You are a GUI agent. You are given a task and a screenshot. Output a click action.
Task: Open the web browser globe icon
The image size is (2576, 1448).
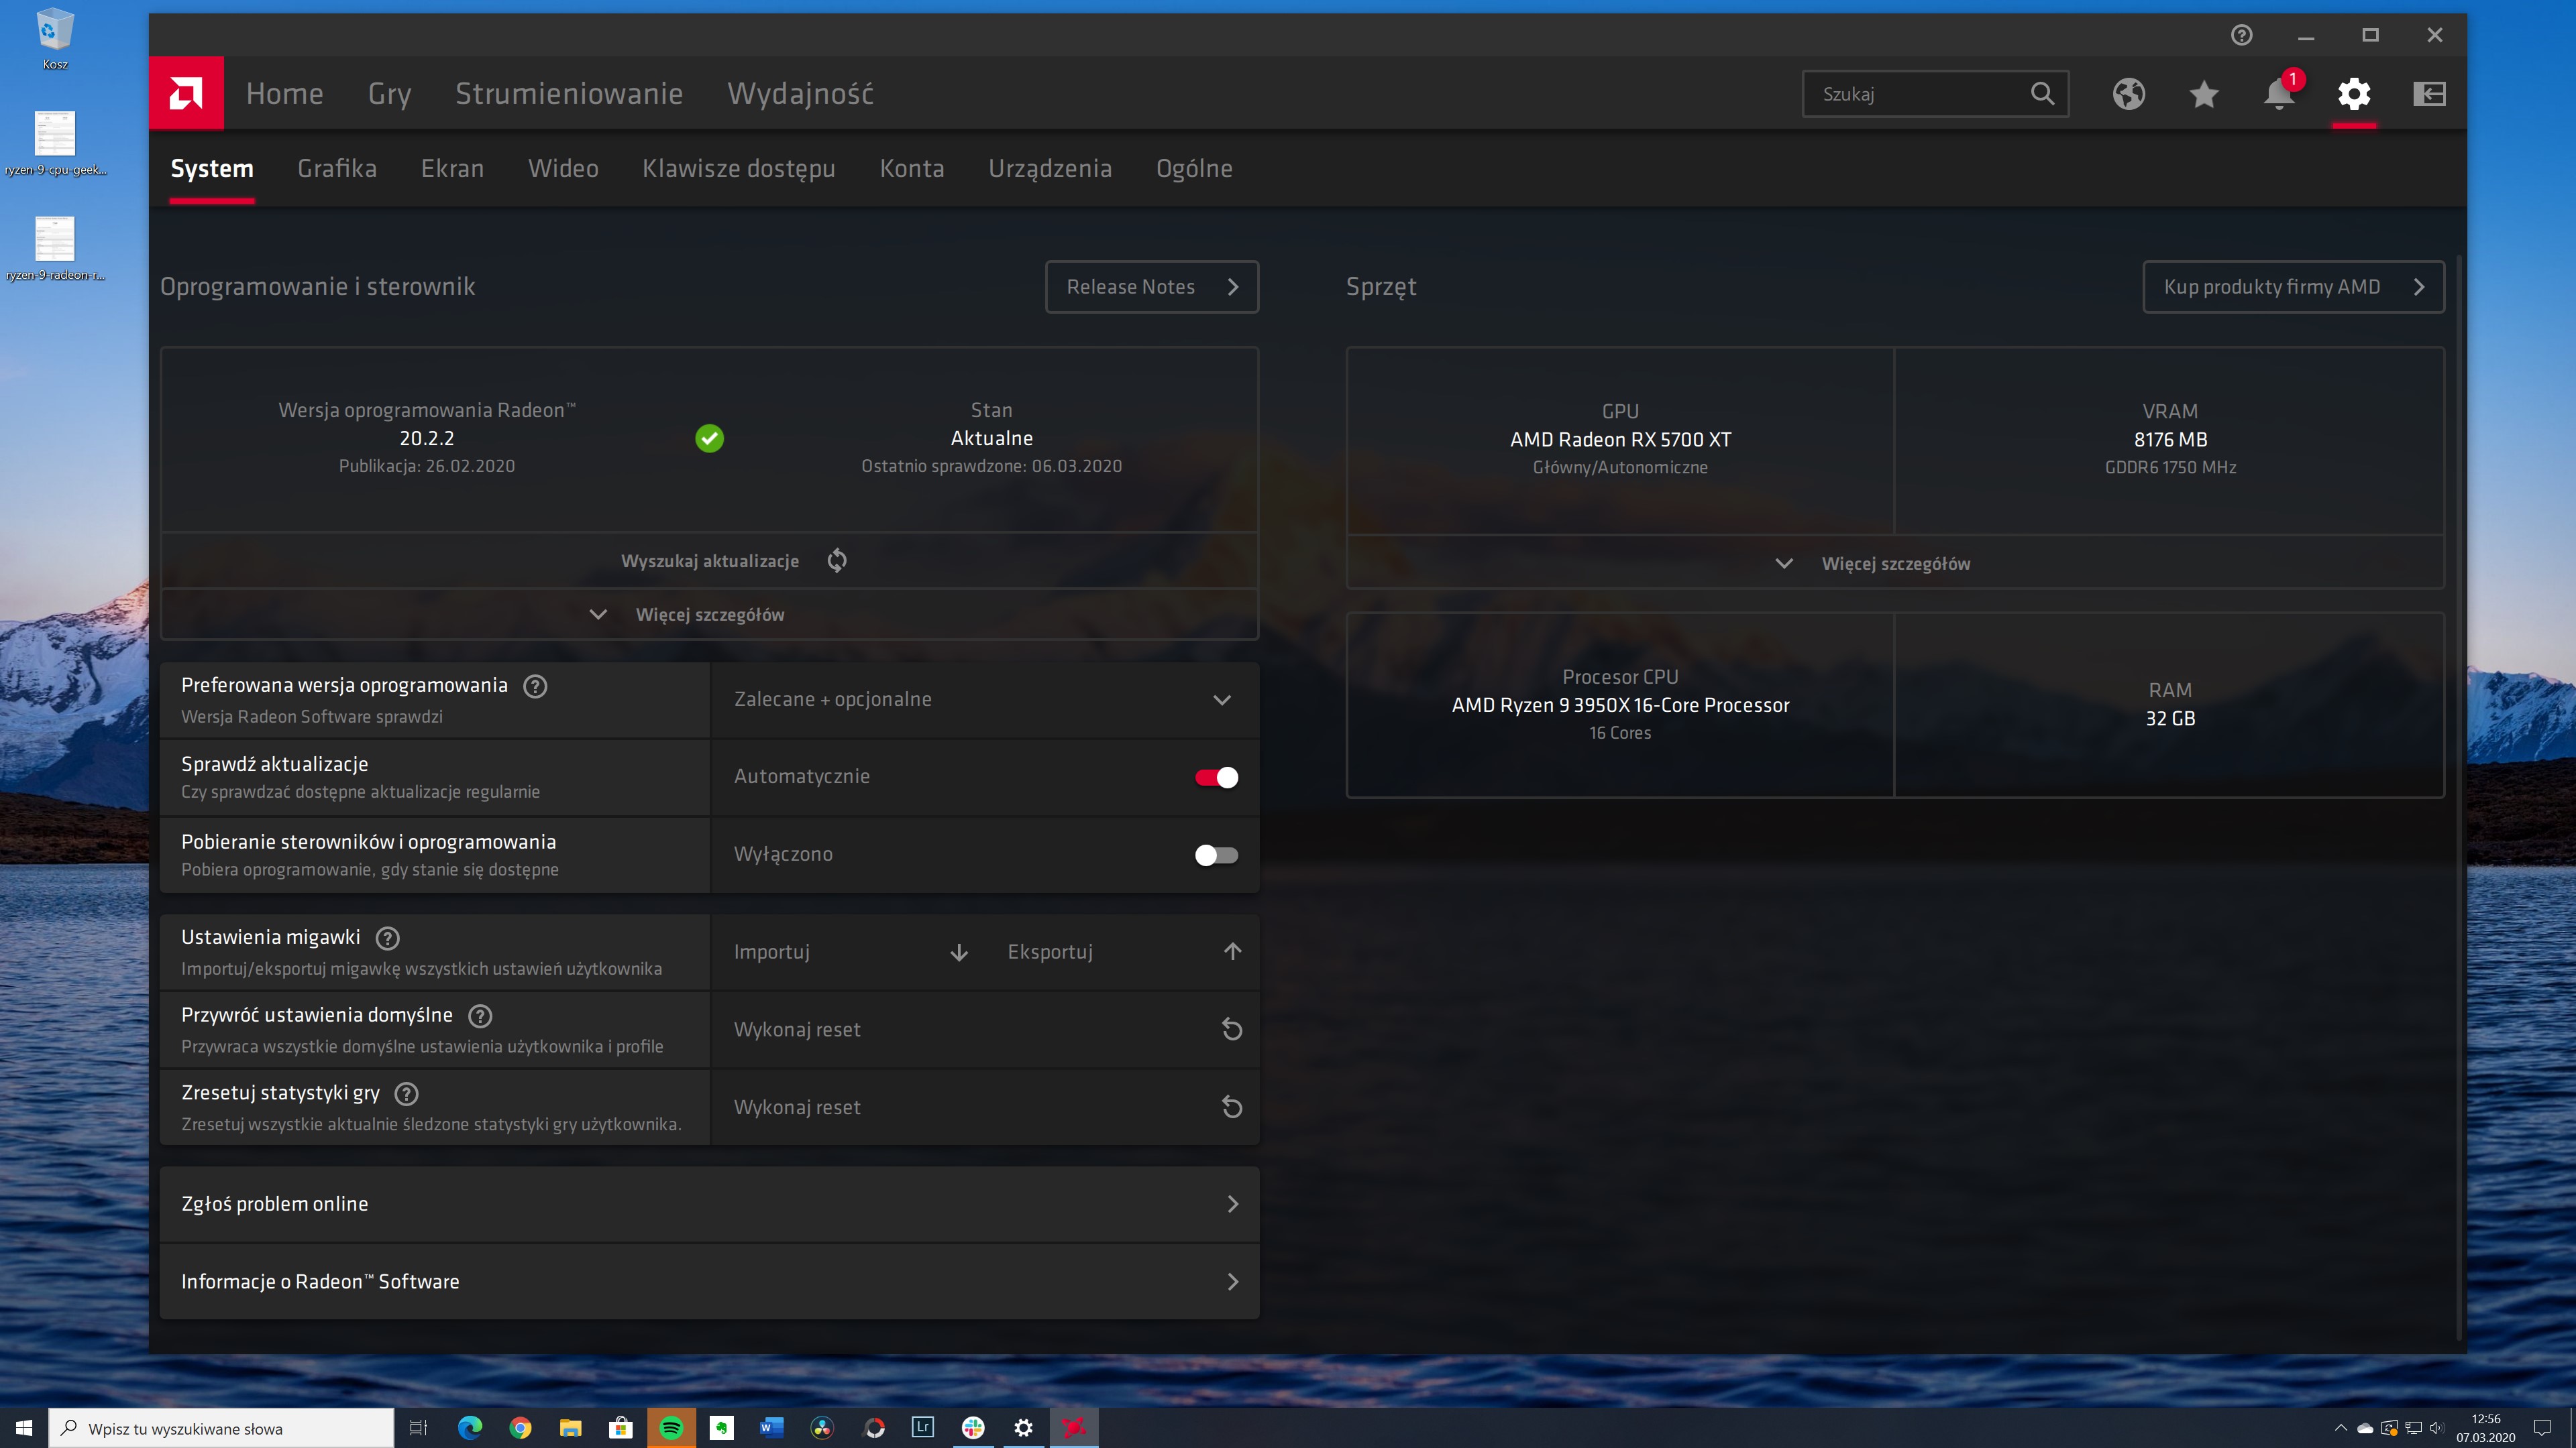2128,94
